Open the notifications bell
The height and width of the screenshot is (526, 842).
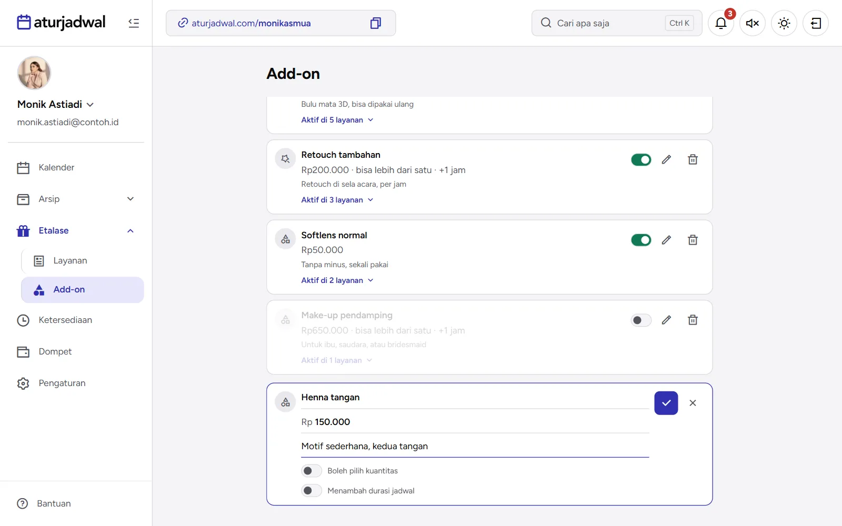pyautogui.click(x=721, y=23)
